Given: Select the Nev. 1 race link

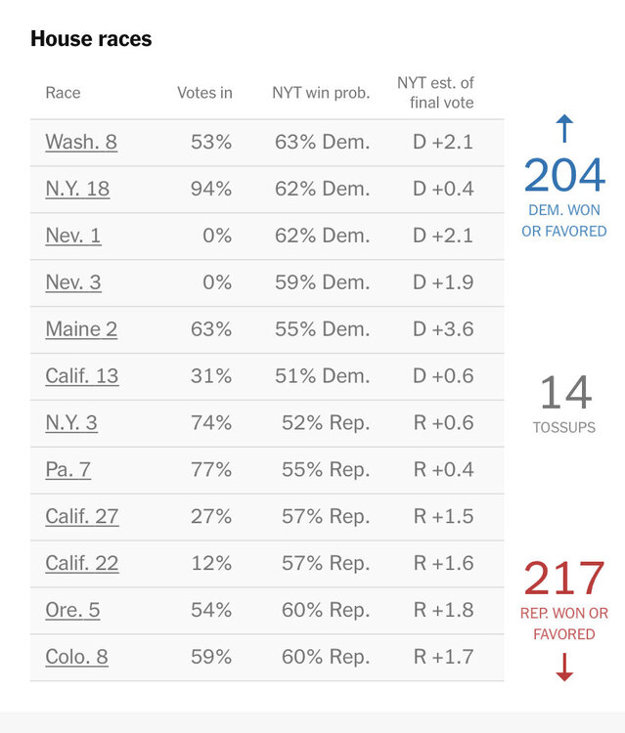Looking at the screenshot, I should [73, 236].
